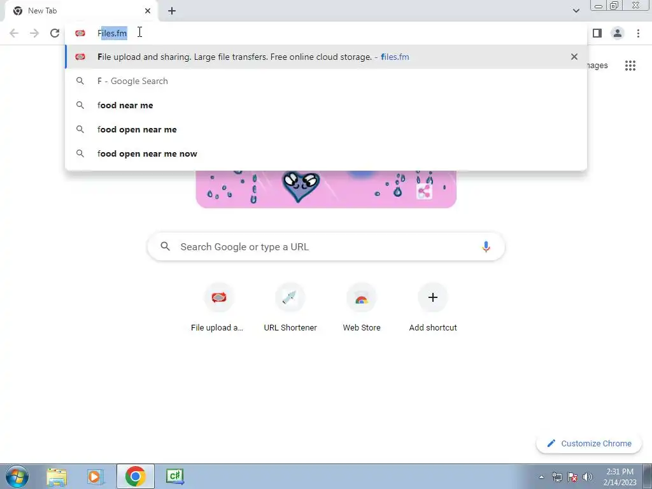Viewport: 652px width, 489px height.
Task: Click the volume speaker tray icon
Action: pyautogui.click(x=588, y=477)
